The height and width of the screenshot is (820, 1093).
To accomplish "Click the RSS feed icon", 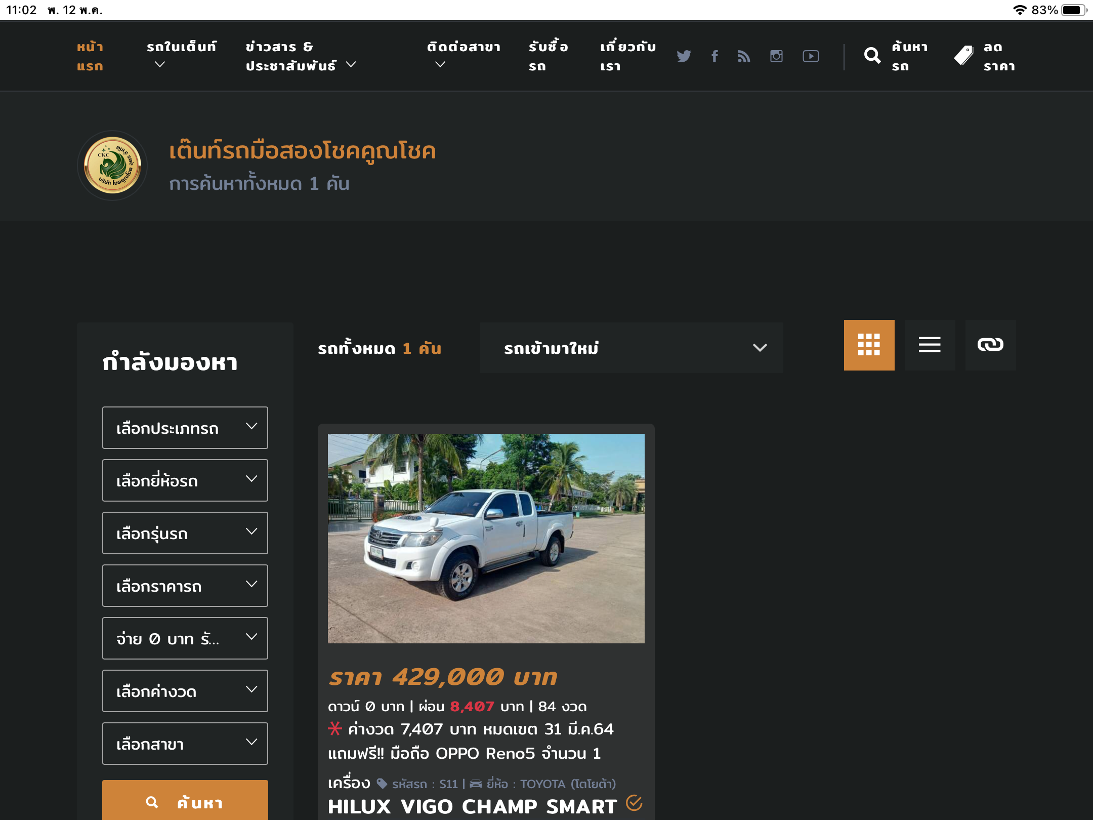I will coord(744,56).
